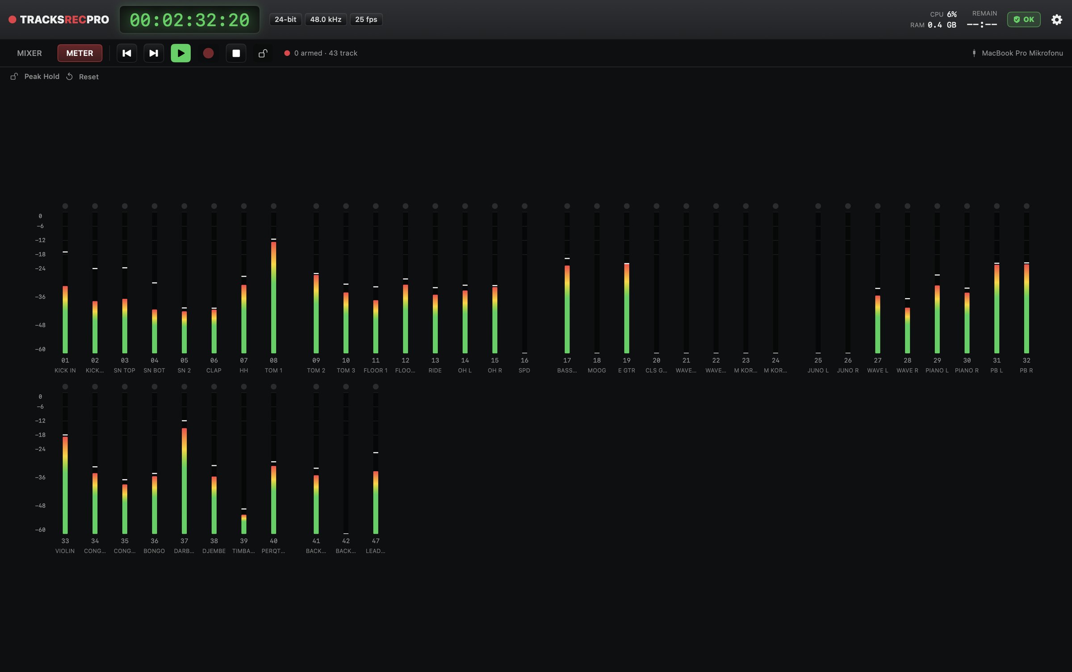
Task: Click the REMAIN time readout
Action: pos(982,20)
